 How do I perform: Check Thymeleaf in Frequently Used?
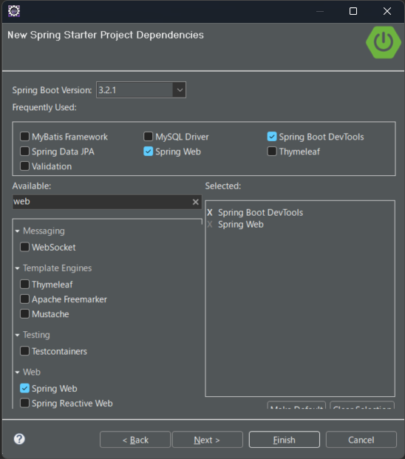(x=272, y=152)
